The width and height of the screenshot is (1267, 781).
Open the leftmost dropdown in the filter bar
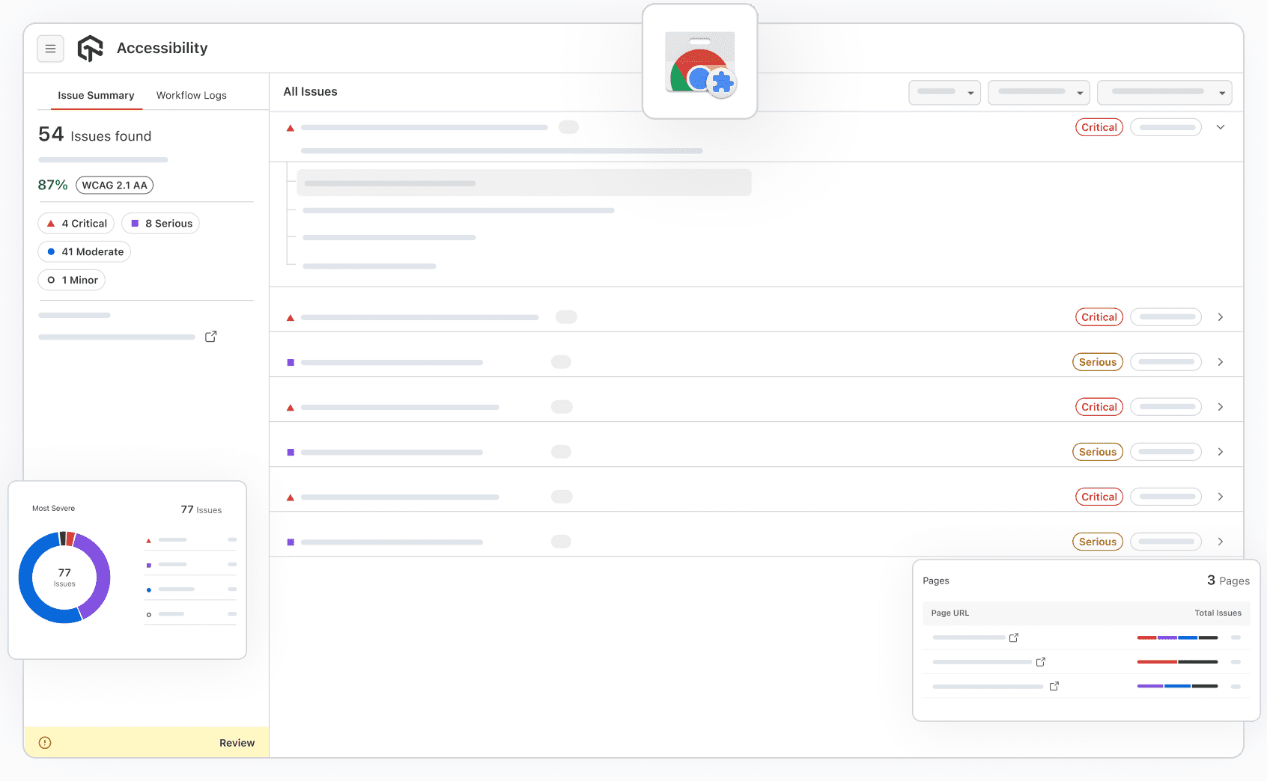pyautogui.click(x=944, y=92)
